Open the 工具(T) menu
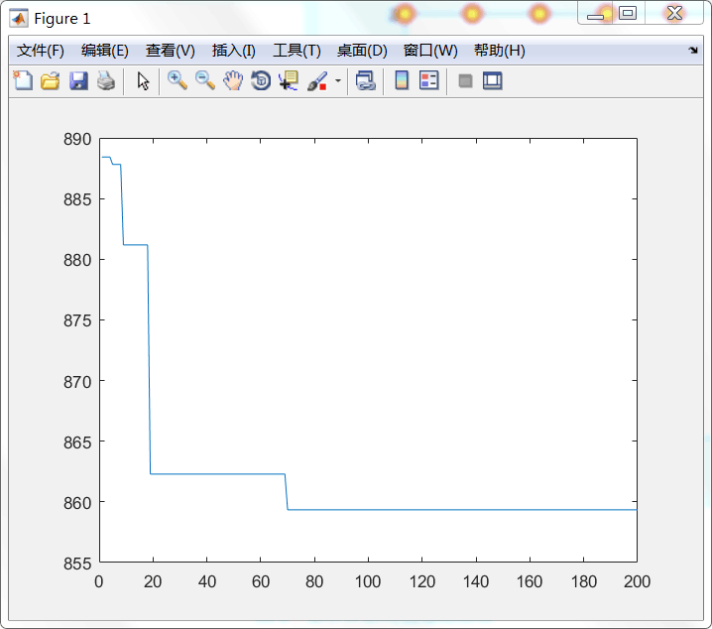712x629 pixels. (x=297, y=51)
